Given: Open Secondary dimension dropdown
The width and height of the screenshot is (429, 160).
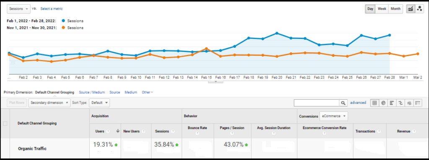Looking at the screenshot, I should tap(49, 103).
